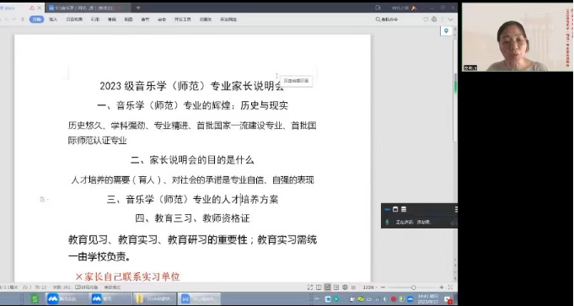574x306 pixels.
Task: Open the ribbon settings gear icon
Action: click(x=434, y=19)
